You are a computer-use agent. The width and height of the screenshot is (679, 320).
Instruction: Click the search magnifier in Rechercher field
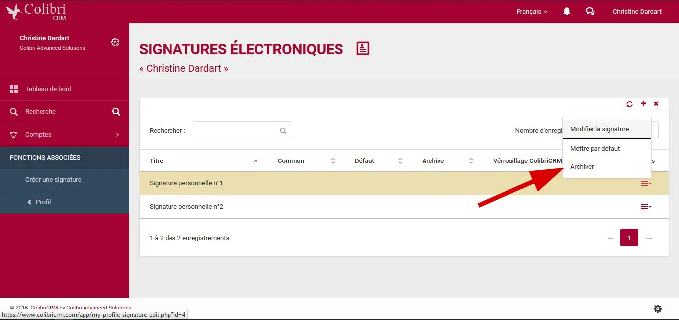[283, 131]
